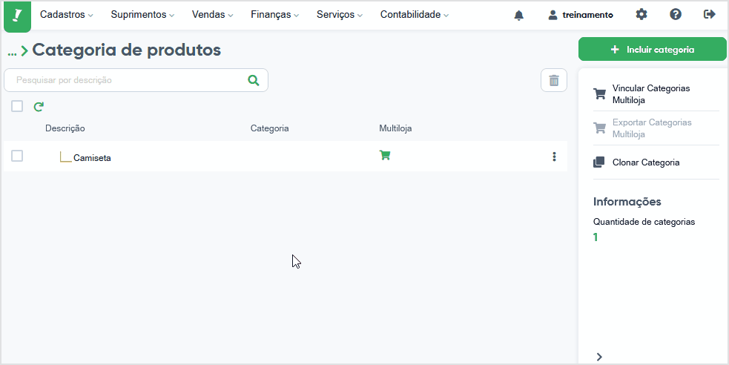The image size is (729, 365).
Task: Click the help question mark icon
Action: [x=676, y=15]
